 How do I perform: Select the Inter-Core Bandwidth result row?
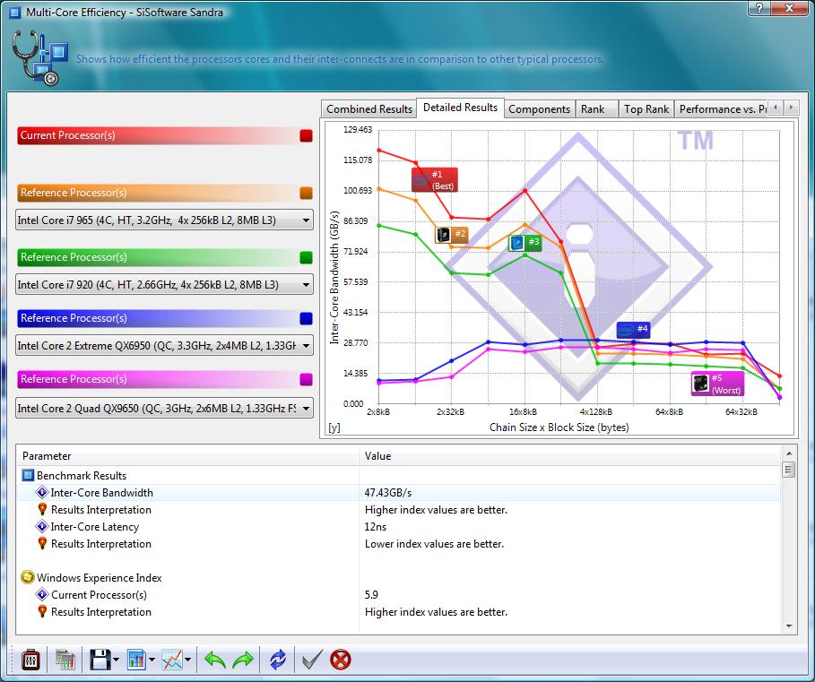click(x=101, y=493)
